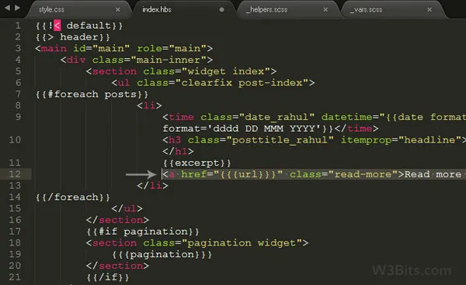The height and width of the screenshot is (285, 466).
Task: Click the "{{/if}}" text
Action: 108,277
